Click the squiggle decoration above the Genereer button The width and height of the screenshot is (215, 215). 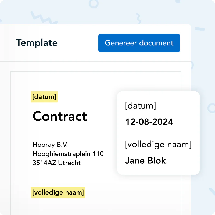click(138, 19)
